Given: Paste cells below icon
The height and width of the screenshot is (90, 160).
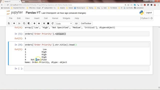Looking at the screenshot, I should tap(29, 23).
